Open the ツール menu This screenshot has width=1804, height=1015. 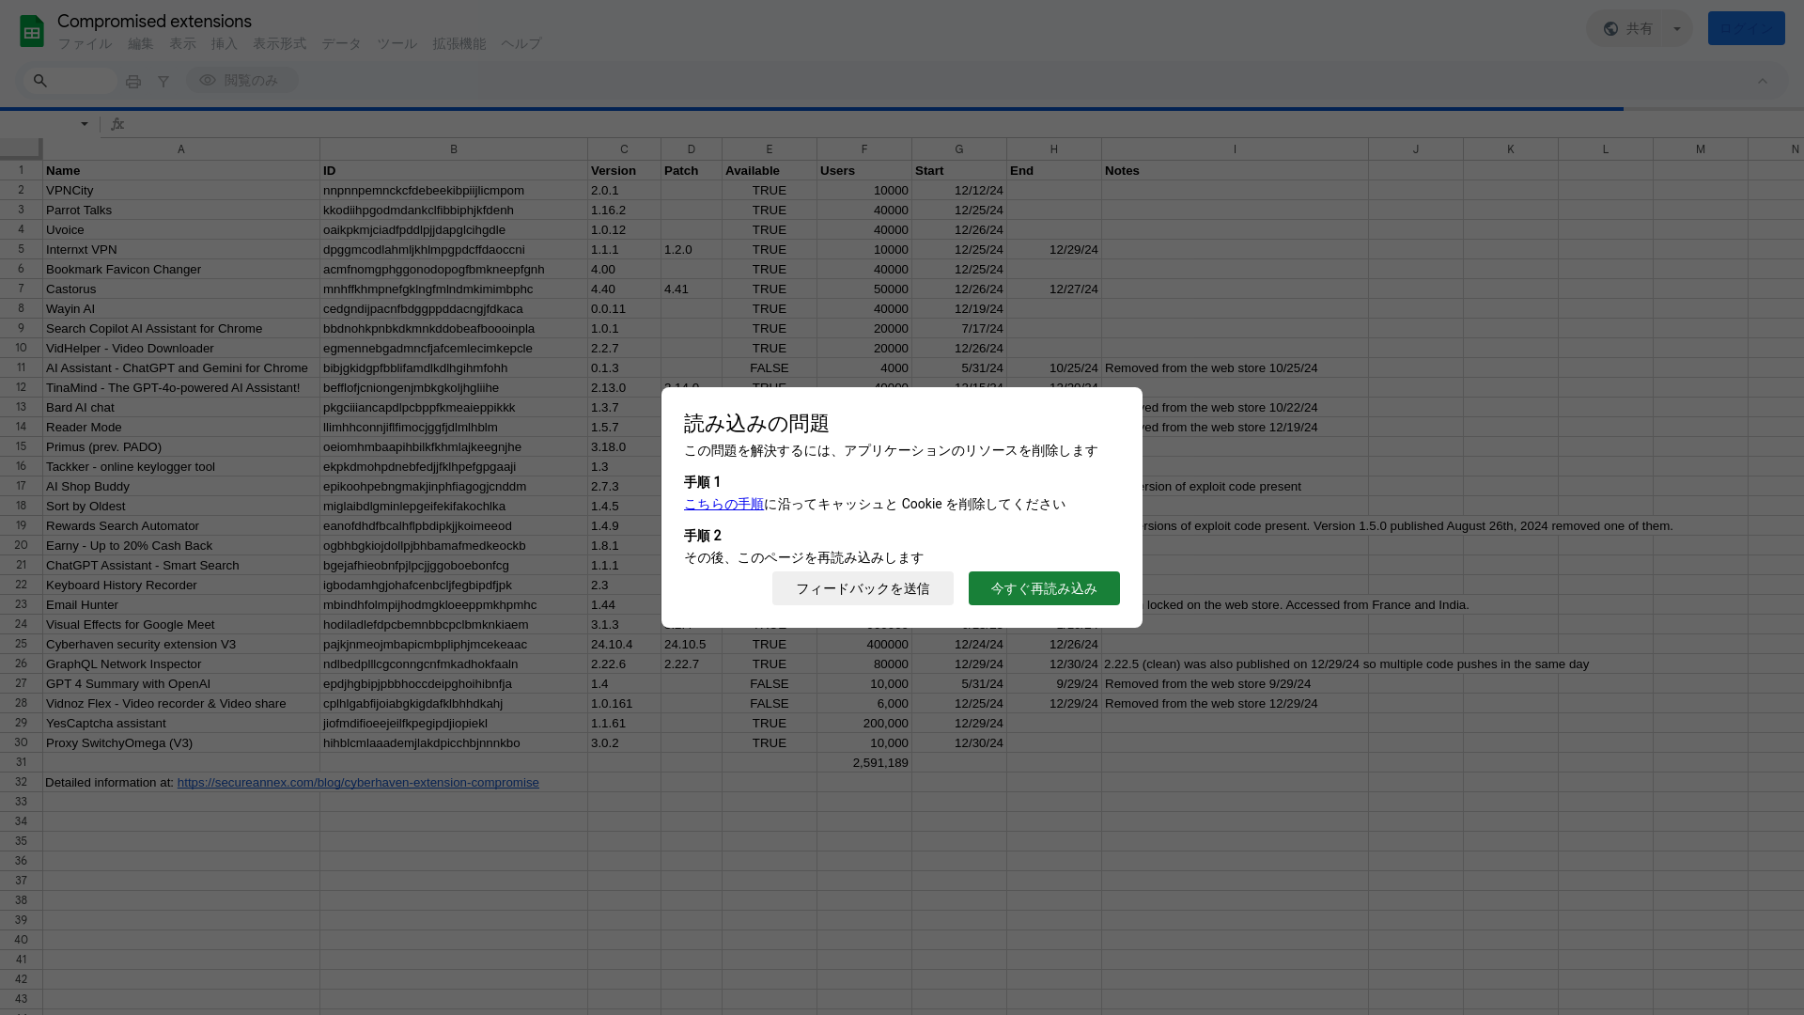pos(397,44)
